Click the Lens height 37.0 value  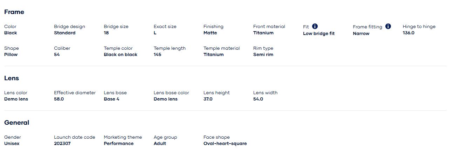pyautogui.click(x=208, y=99)
